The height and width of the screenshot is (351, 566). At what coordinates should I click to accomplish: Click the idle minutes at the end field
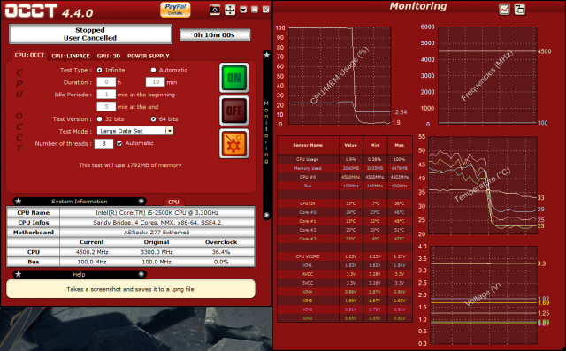[x=106, y=107]
